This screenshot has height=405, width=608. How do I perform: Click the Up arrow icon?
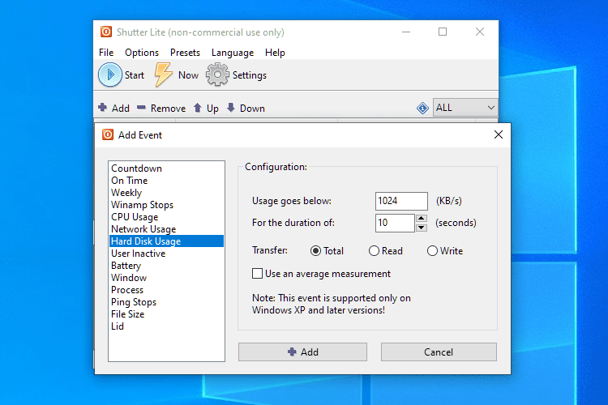tap(198, 108)
